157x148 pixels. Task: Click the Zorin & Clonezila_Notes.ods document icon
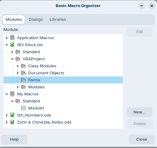[12, 122]
